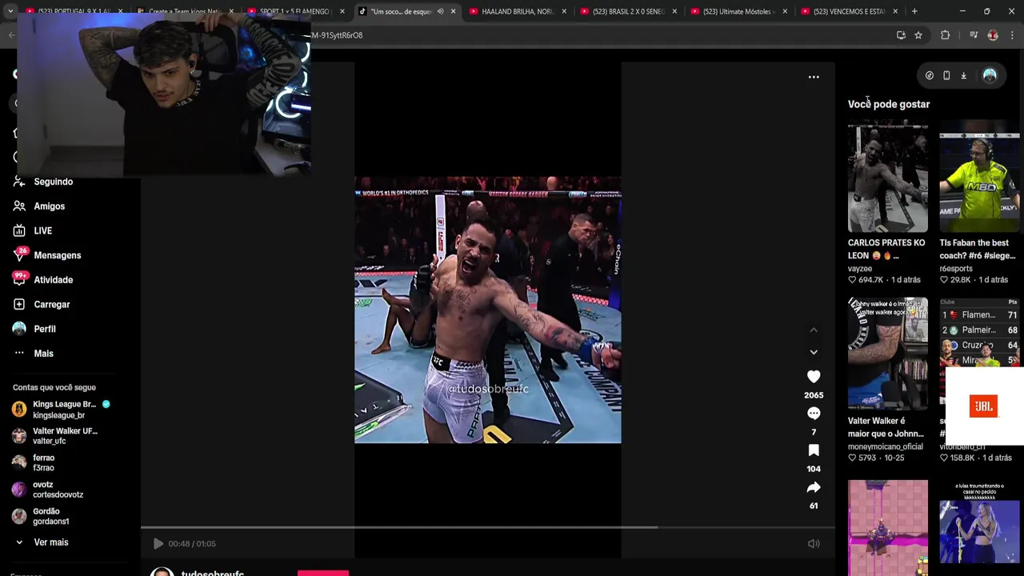The width and height of the screenshot is (1024, 576).
Task: Switch to SPORT 1 x 5 FLAMENGO tab
Action: [295, 12]
